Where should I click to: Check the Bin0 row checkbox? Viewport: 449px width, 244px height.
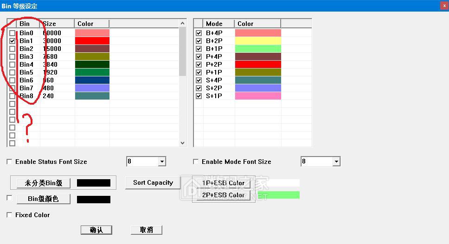coord(12,33)
